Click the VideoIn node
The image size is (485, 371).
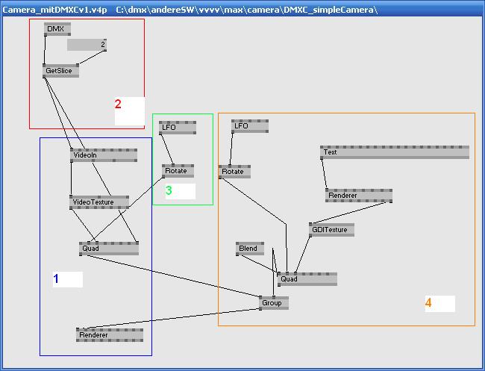pos(104,155)
